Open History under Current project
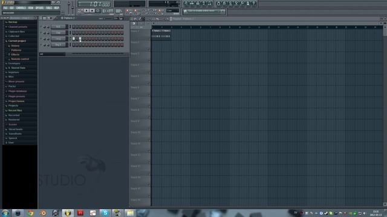The height and width of the screenshot is (217, 387). (x=15, y=46)
